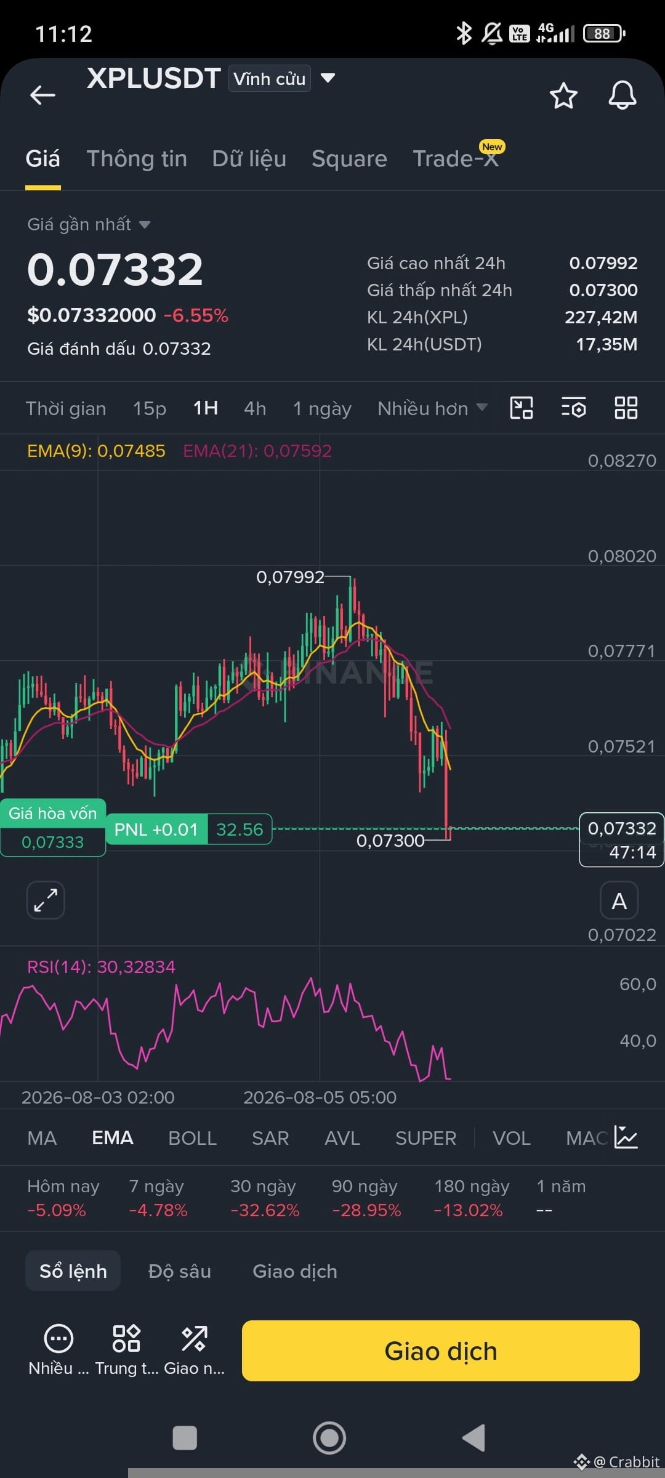This screenshot has height=1478, width=665.
Task: Enable the MAC sub-indicator
Action: click(587, 1138)
